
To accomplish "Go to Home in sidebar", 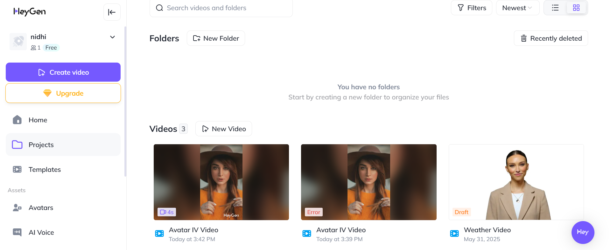I will [x=38, y=120].
